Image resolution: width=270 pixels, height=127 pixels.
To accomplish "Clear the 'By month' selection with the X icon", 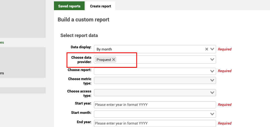I will (207, 49).
